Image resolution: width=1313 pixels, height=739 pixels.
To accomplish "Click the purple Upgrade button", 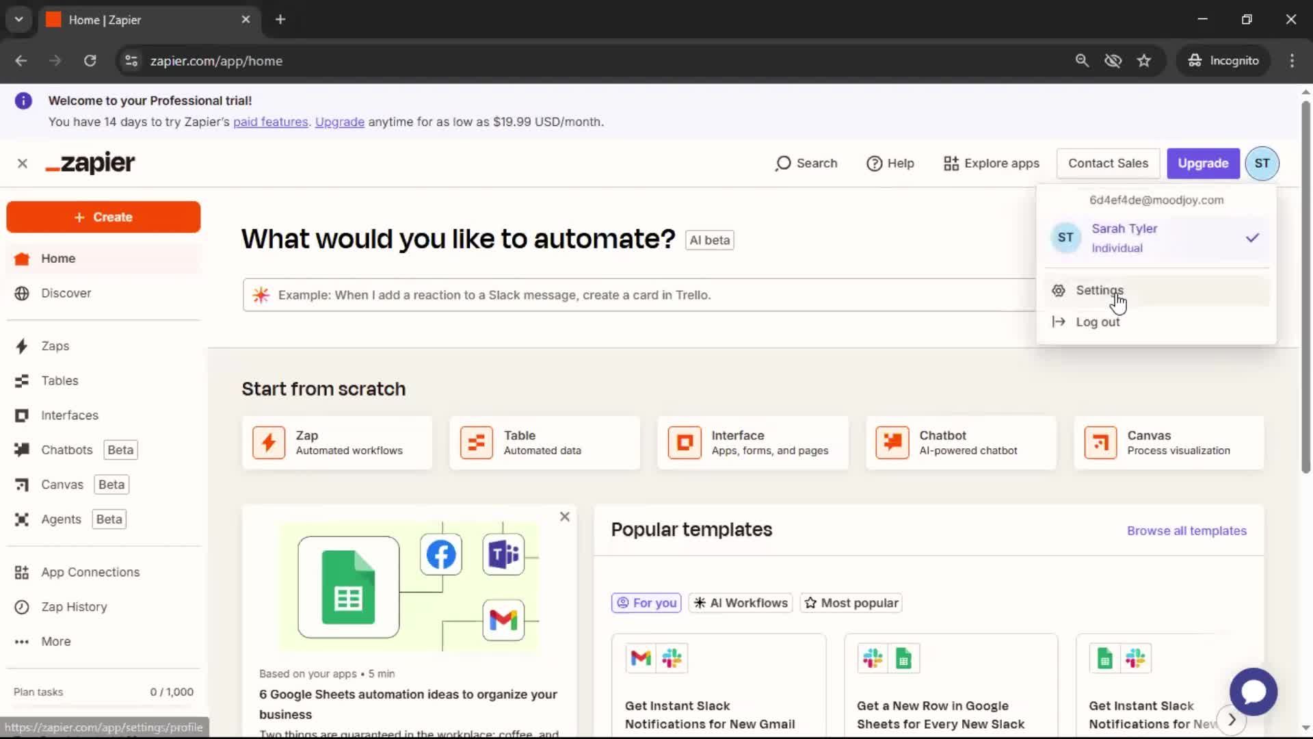I will [x=1203, y=164].
